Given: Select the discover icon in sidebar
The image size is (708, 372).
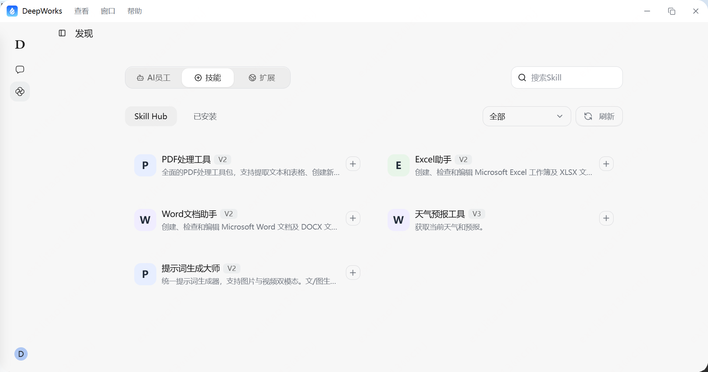Looking at the screenshot, I should tap(20, 92).
